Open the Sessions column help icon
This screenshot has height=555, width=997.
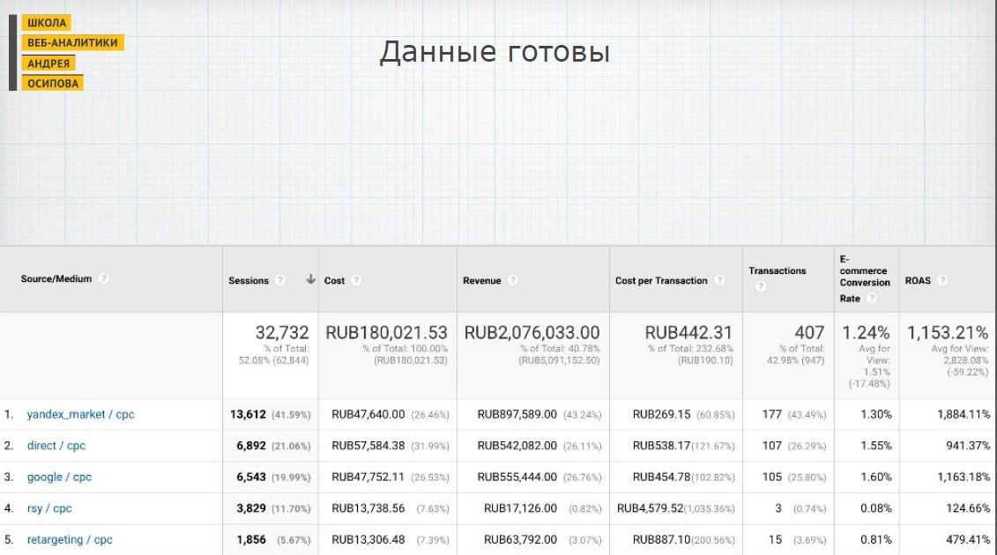click(x=280, y=280)
